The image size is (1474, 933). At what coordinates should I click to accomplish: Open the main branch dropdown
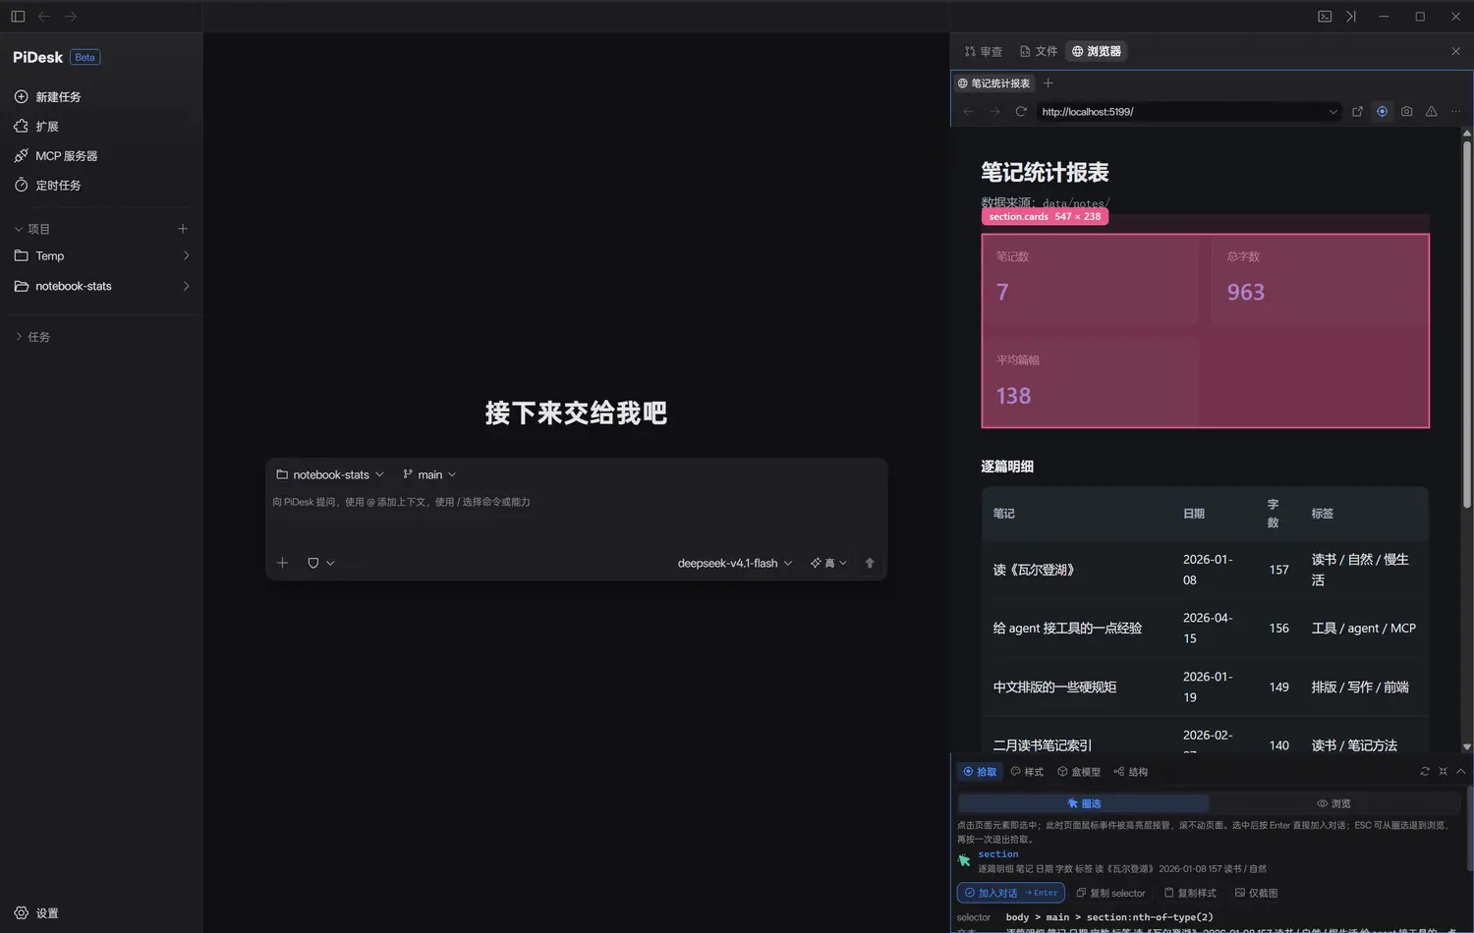click(429, 474)
